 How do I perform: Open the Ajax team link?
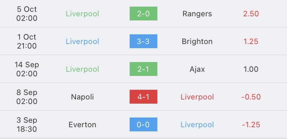(197, 69)
